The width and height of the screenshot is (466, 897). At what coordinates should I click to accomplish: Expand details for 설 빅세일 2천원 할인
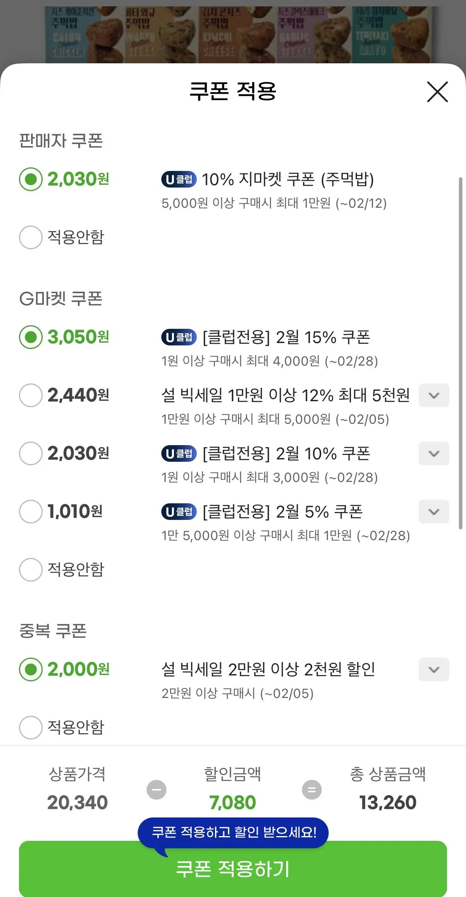point(434,669)
